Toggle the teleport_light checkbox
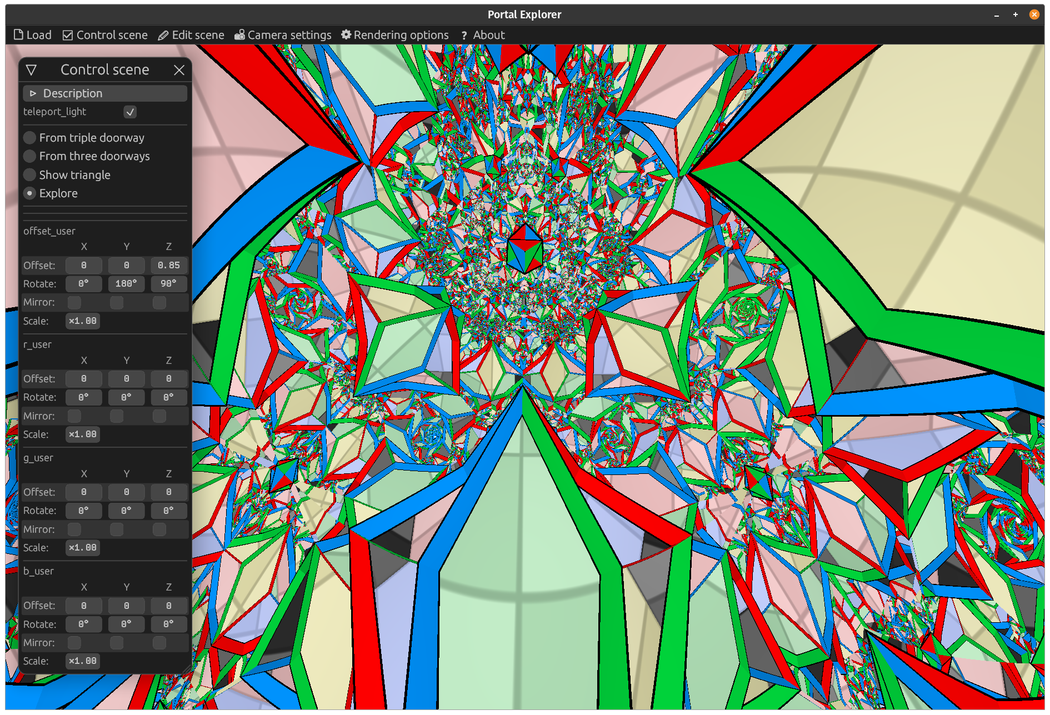The image size is (1050, 715). (130, 112)
